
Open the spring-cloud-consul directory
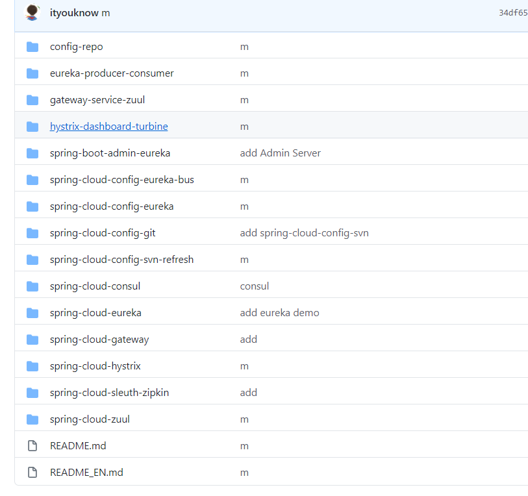coord(95,286)
